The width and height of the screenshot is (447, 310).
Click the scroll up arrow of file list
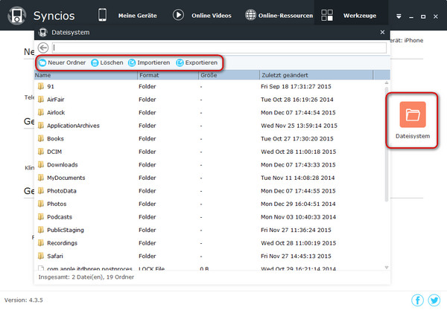(387, 83)
